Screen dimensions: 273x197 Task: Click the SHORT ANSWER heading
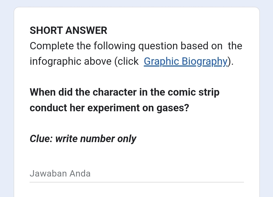[x=69, y=31]
